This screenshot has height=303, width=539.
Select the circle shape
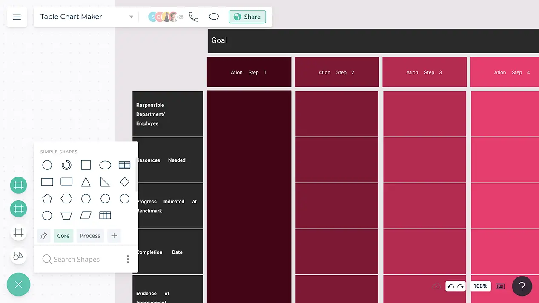[47, 165]
